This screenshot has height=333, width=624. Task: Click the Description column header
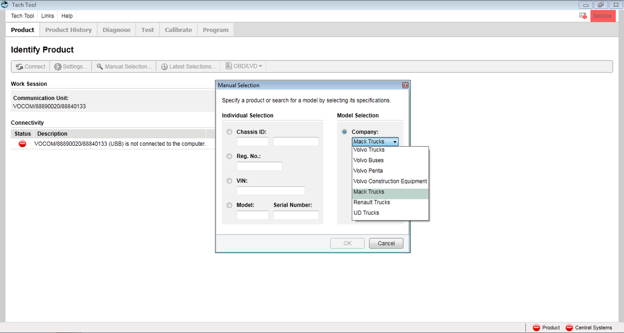(120, 134)
